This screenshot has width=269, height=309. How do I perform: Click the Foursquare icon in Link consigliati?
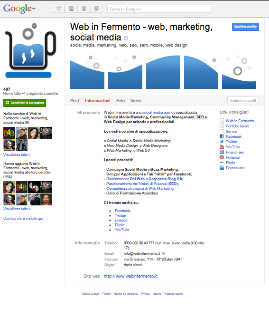click(x=222, y=168)
